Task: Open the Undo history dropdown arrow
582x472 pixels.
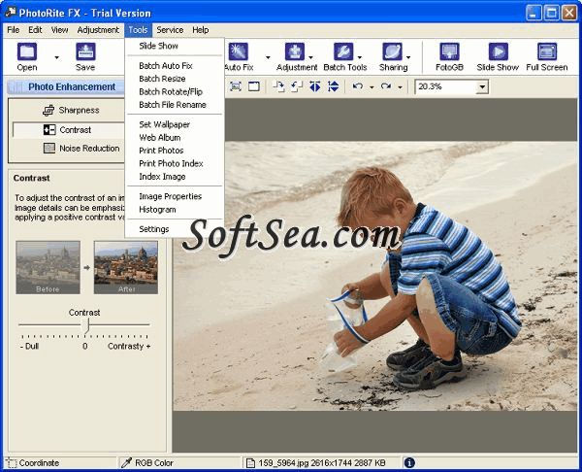Action: click(x=372, y=87)
